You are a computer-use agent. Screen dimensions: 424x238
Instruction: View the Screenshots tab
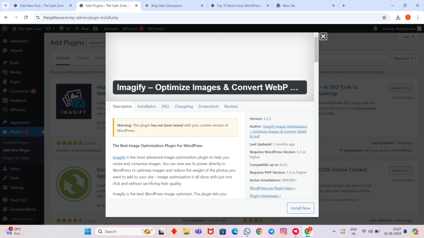[209, 106]
